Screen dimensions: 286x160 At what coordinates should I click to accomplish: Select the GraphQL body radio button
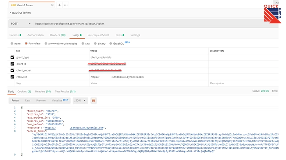pos(111,44)
